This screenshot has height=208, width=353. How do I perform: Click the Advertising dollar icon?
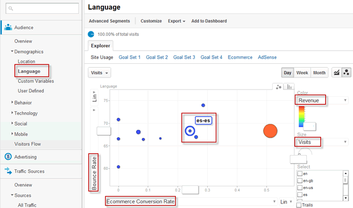point(8,156)
